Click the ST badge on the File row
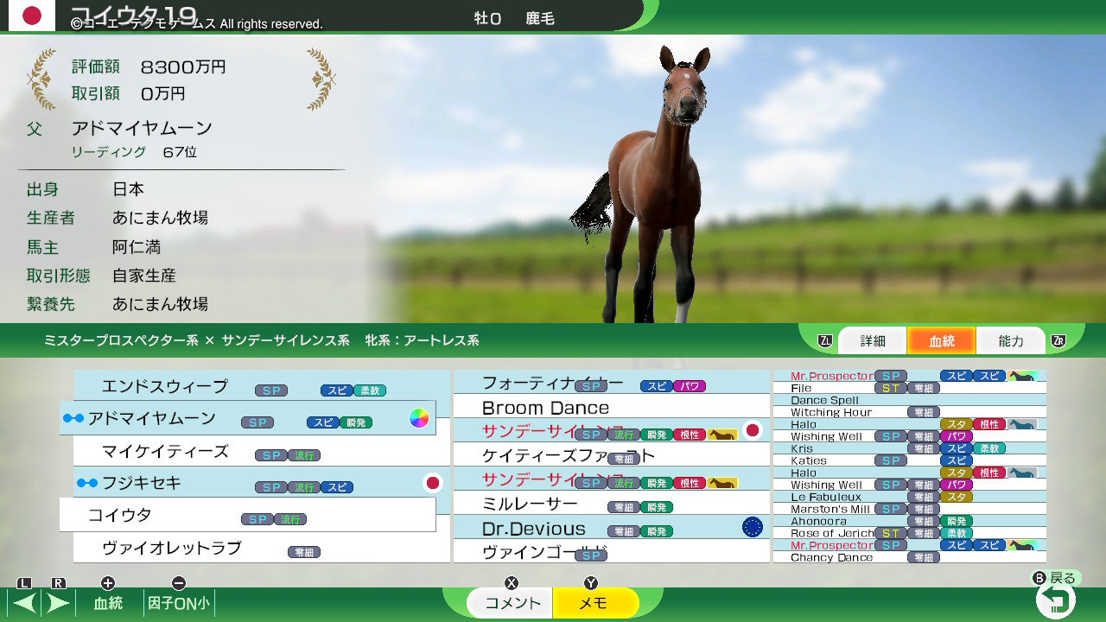The image size is (1106, 622). pyautogui.click(x=891, y=388)
